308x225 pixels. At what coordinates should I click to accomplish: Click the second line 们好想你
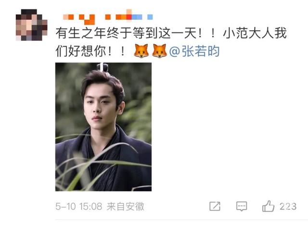tap(81, 51)
